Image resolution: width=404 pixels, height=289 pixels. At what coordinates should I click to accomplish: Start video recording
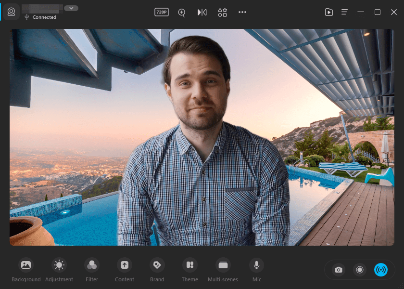tap(360, 270)
